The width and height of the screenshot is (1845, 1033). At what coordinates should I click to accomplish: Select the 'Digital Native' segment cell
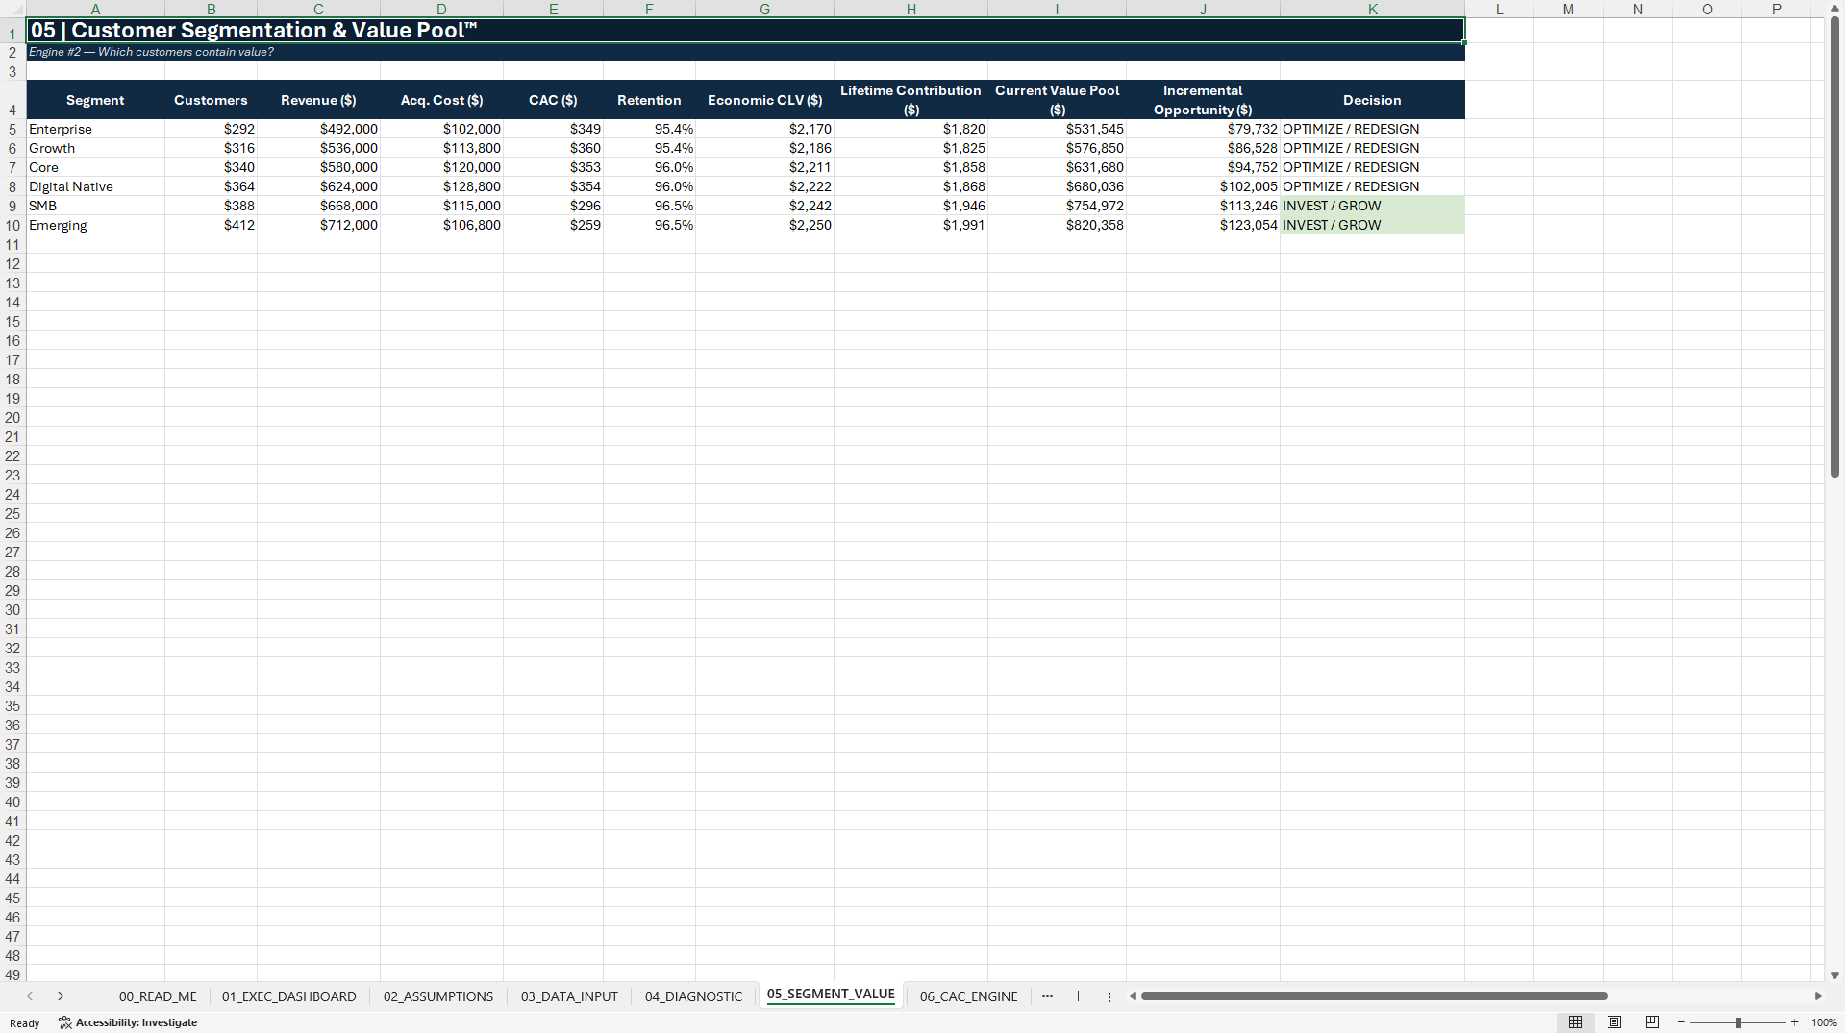tap(95, 186)
